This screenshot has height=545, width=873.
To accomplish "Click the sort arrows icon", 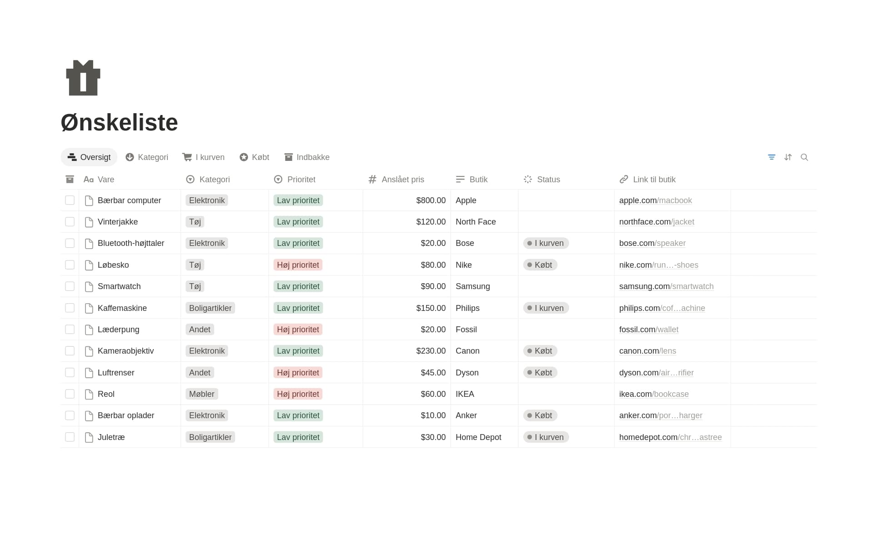I will (788, 157).
